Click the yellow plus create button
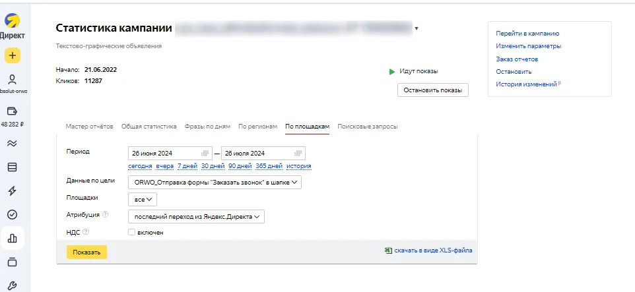The width and height of the screenshot is (635, 292). point(13,55)
